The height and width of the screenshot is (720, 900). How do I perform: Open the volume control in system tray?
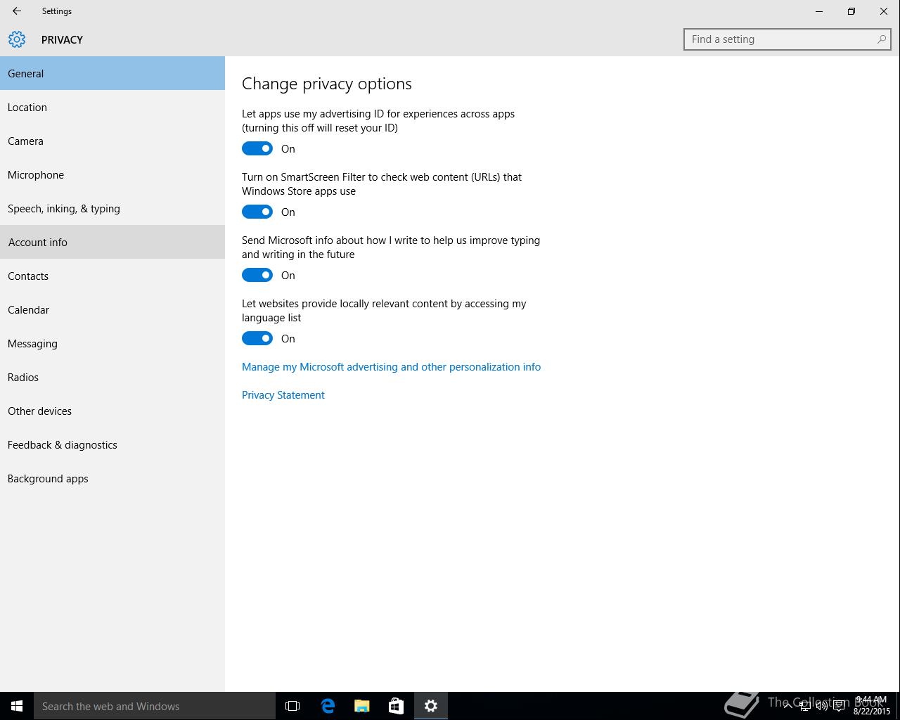click(822, 707)
